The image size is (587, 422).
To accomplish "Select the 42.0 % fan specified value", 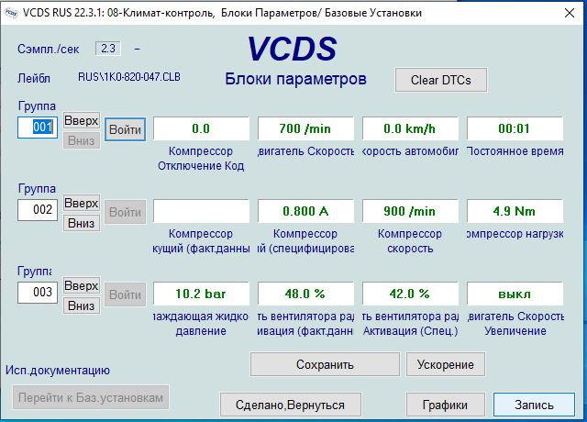I will tap(410, 294).
